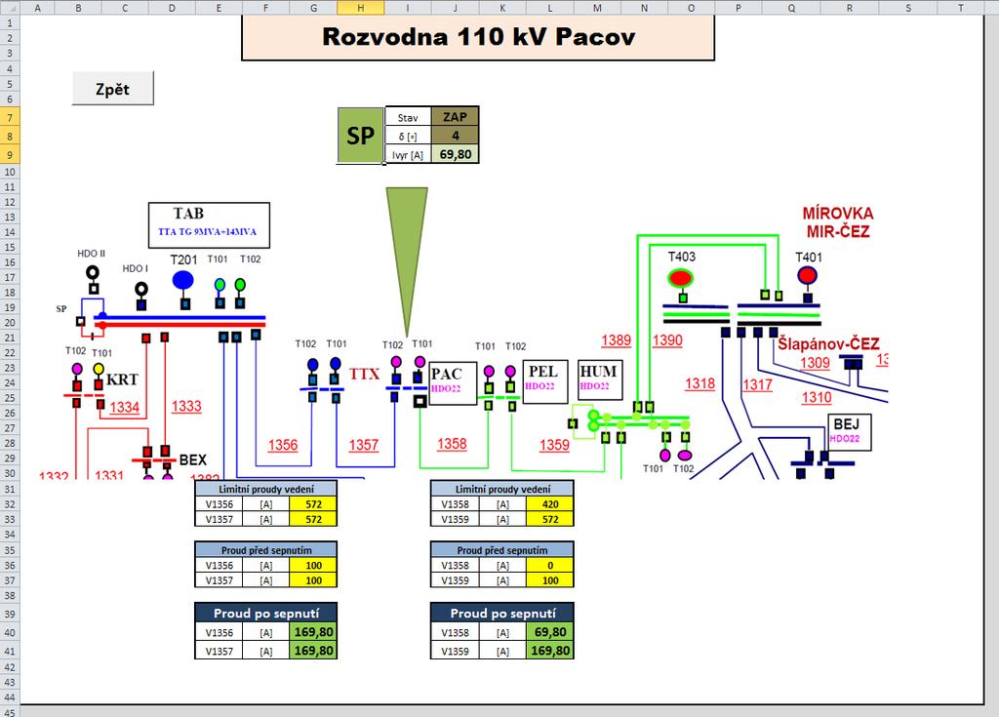Open line 1390 link
This screenshot has width=999, height=717.
667,340
